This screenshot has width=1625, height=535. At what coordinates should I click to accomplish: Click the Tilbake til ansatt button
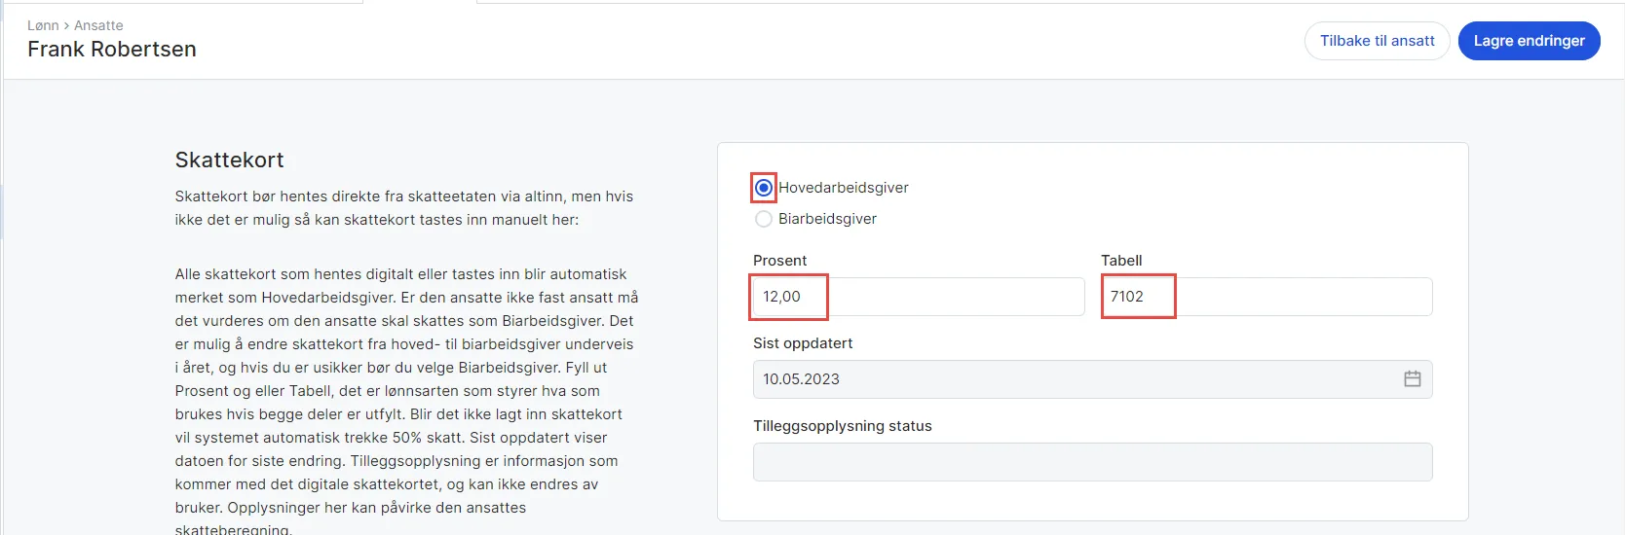(1377, 41)
